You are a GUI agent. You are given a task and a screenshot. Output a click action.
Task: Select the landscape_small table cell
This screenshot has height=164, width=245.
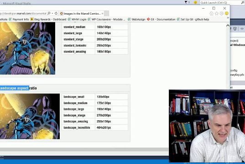point(78,97)
